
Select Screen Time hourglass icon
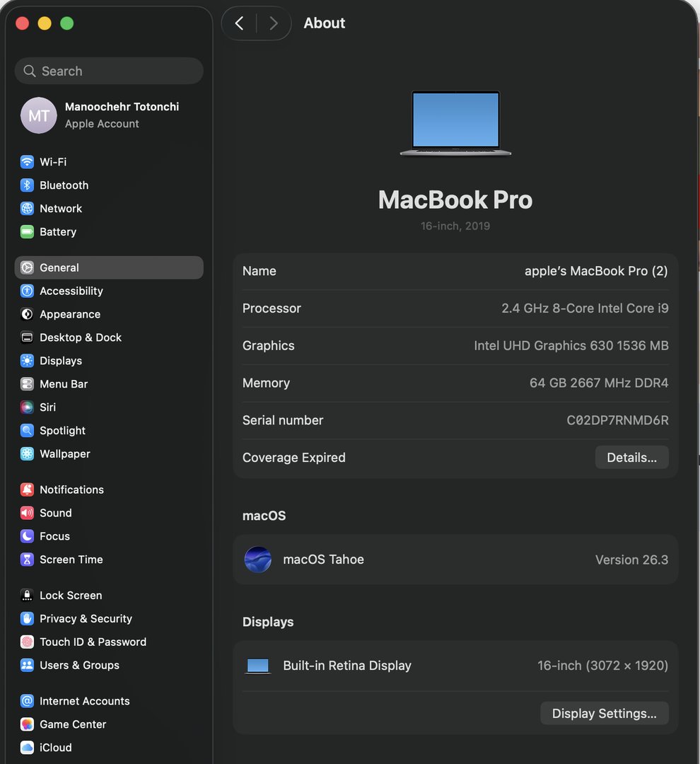tap(28, 560)
